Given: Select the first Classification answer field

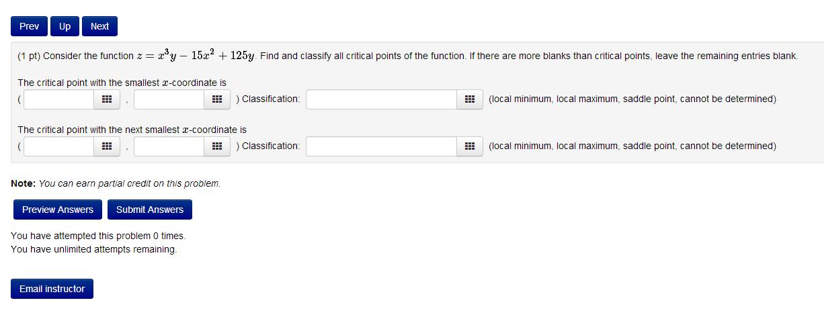Looking at the screenshot, I should coord(382,99).
